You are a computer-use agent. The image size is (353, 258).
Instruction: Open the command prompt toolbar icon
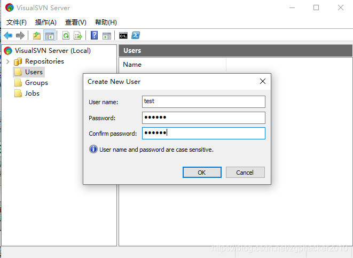123,35
